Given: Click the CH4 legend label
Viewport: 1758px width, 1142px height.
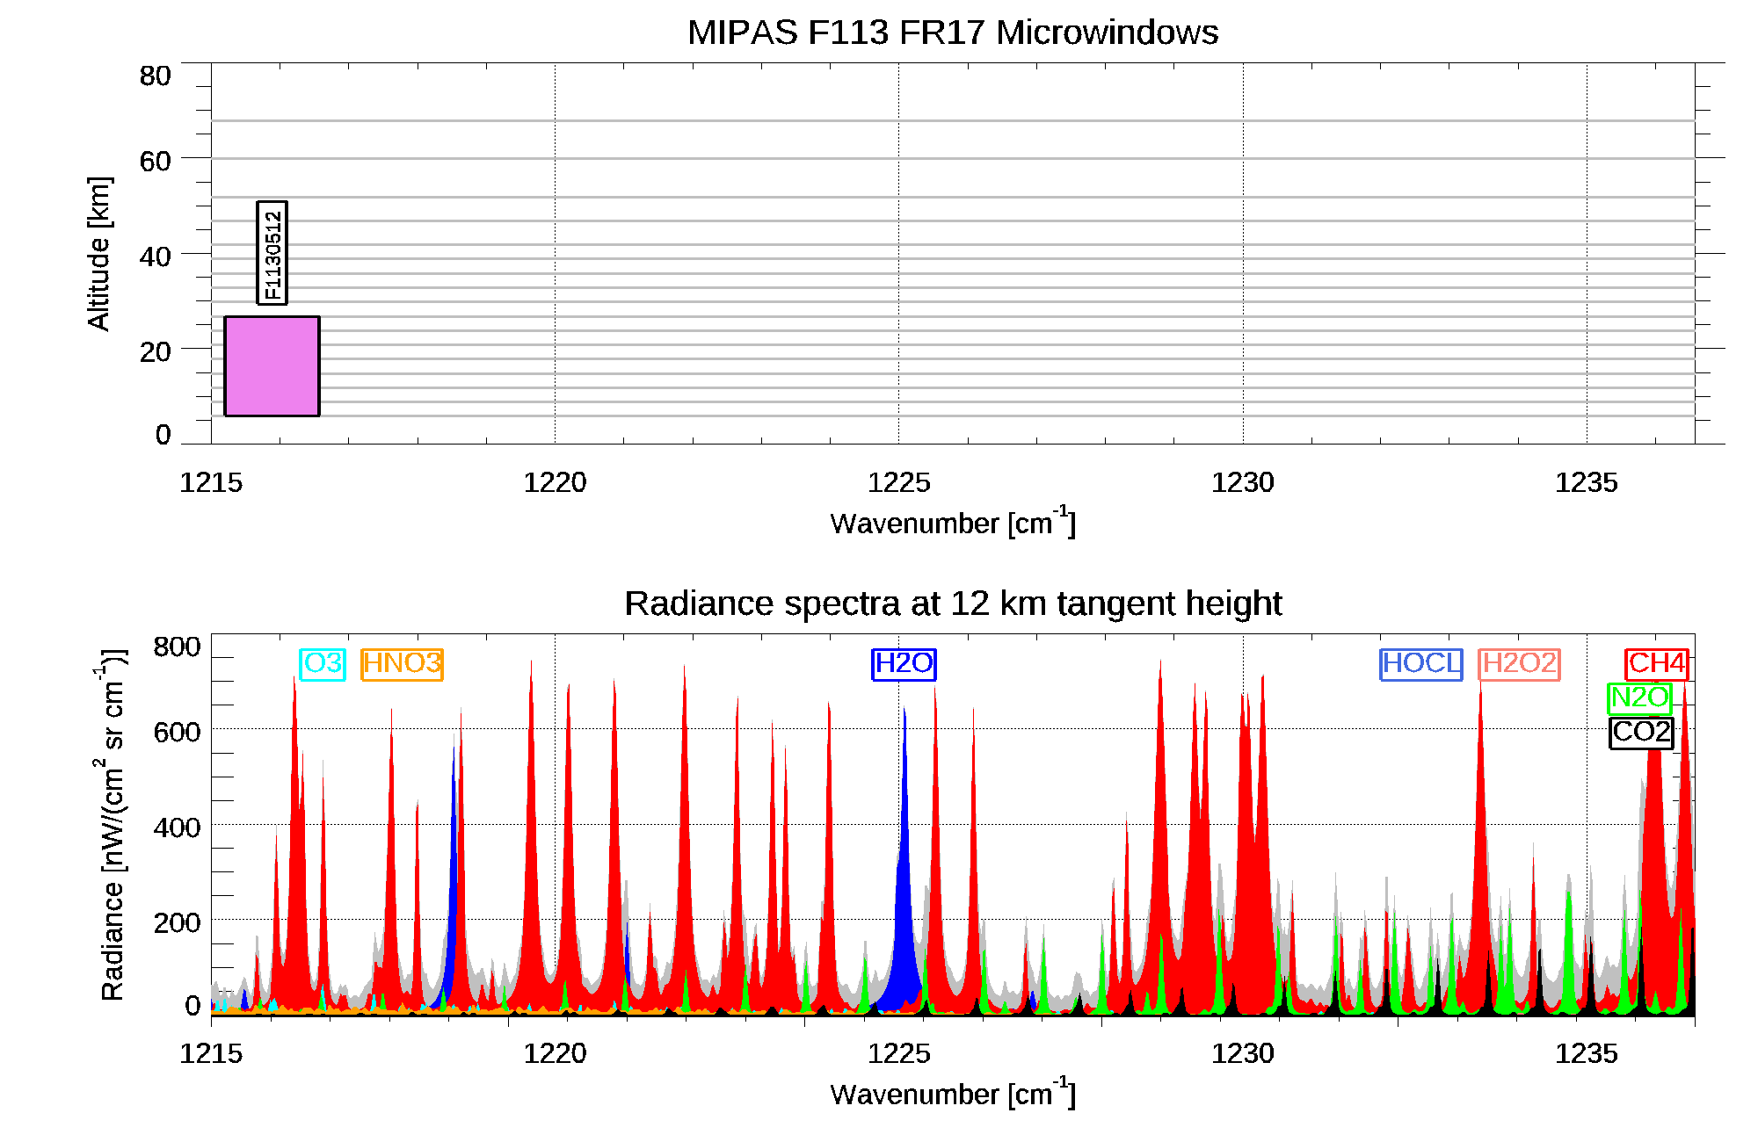Looking at the screenshot, I should click(x=1656, y=663).
